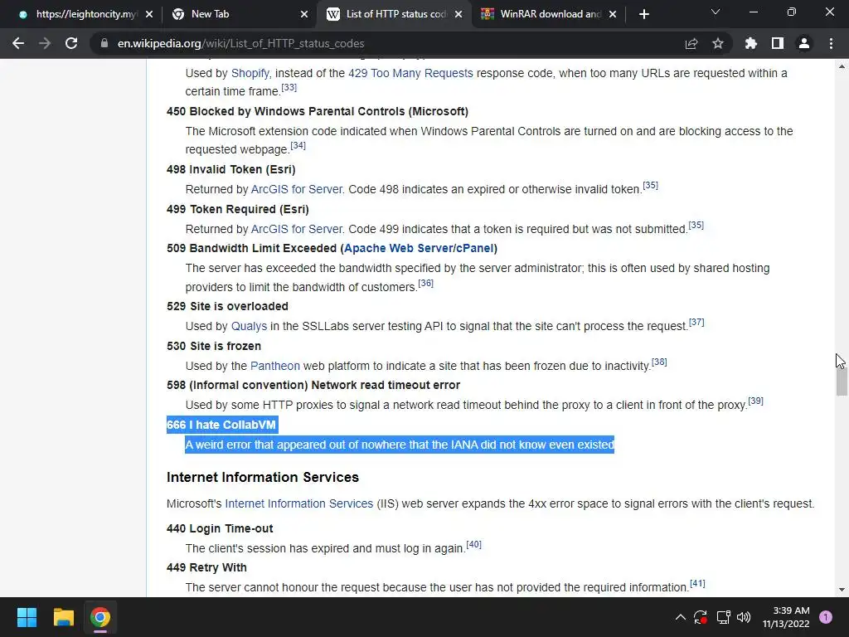Open citation reference 36
The height and width of the screenshot is (637, 849).
425,284
